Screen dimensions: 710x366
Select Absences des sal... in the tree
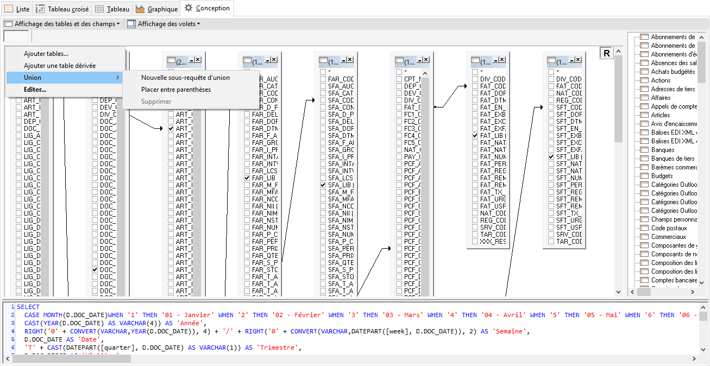674,63
